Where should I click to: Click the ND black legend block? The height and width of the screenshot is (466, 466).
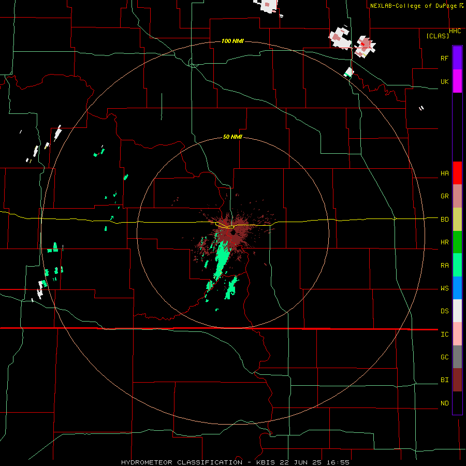click(457, 403)
